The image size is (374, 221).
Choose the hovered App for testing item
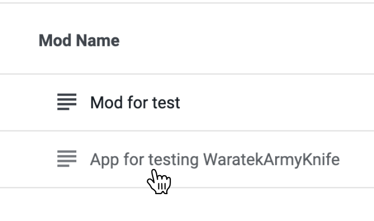click(215, 159)
